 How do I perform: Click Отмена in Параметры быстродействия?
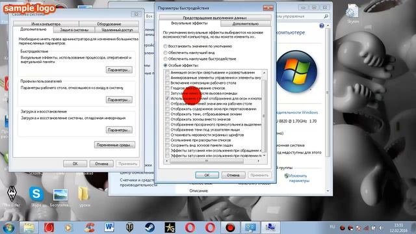click(233, 175)
